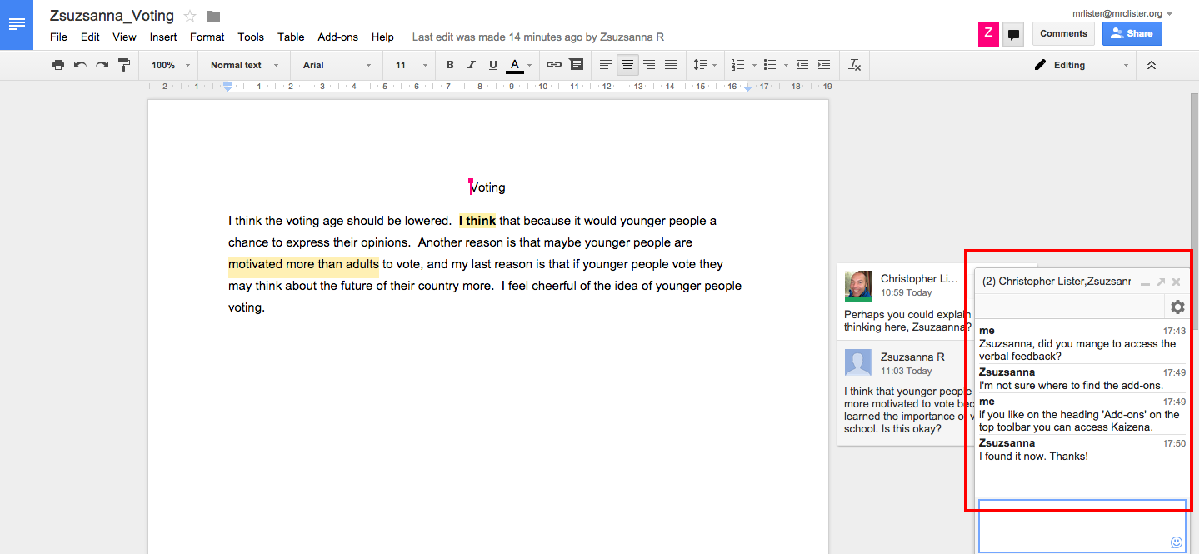Select Christopher Lister's comment card

pos(907,302)
